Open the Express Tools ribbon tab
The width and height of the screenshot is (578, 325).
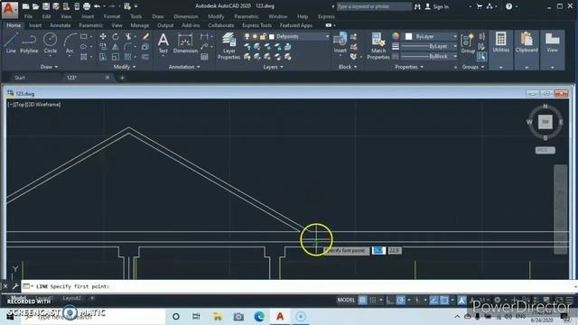[x=256, y=25]
